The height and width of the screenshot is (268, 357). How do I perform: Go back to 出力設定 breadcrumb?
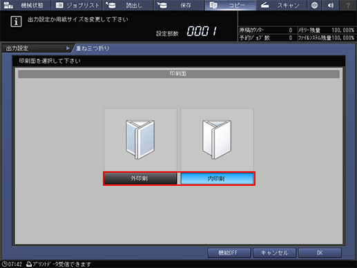point(37,48)
